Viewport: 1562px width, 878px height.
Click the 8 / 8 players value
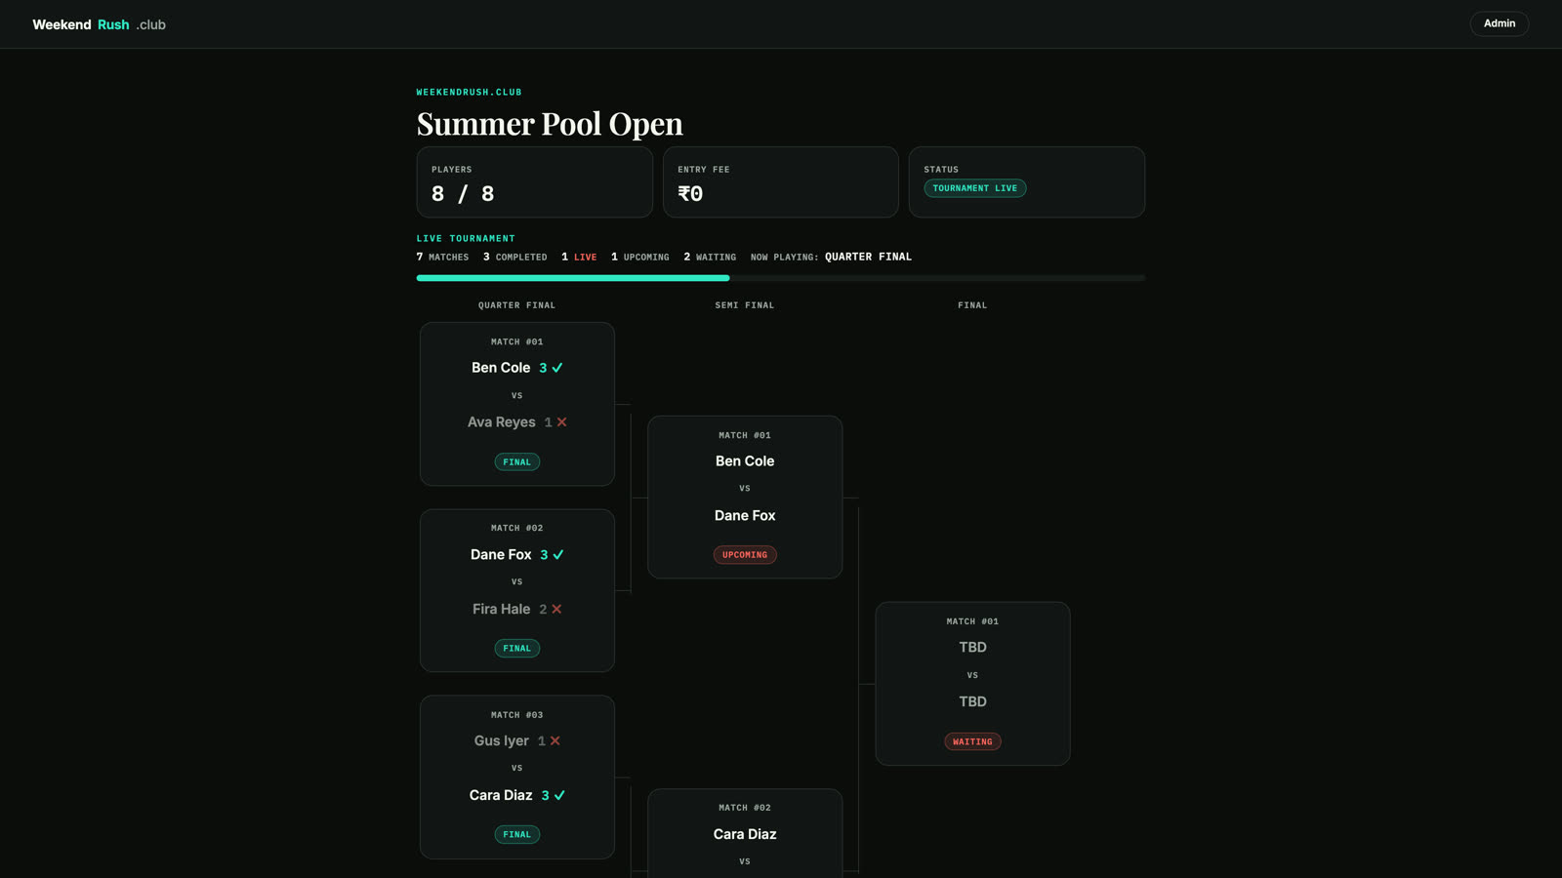coord(463,194)
